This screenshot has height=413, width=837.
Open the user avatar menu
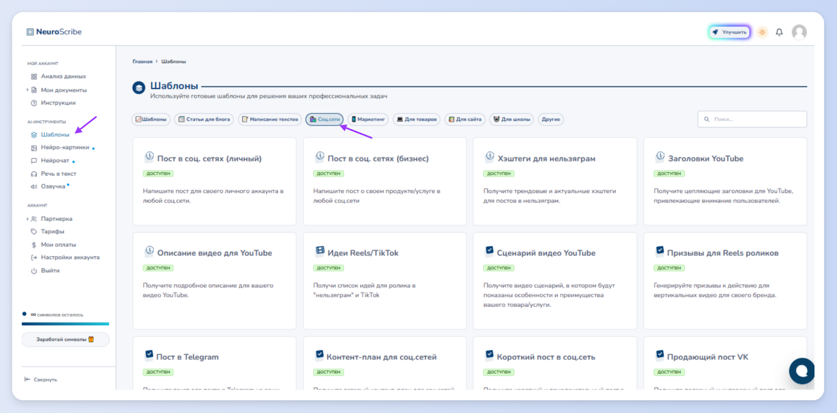click(799, 32)
